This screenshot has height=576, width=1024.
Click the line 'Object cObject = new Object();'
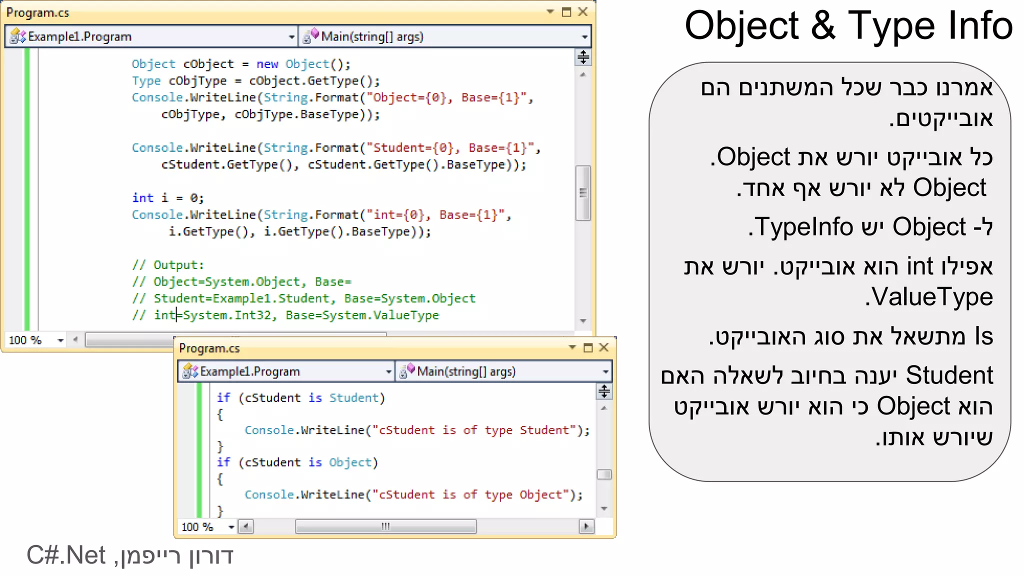click(241, 64)
